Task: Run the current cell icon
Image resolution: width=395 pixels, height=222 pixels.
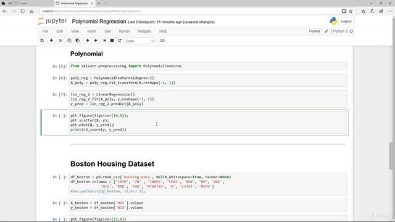Action: 104,41
